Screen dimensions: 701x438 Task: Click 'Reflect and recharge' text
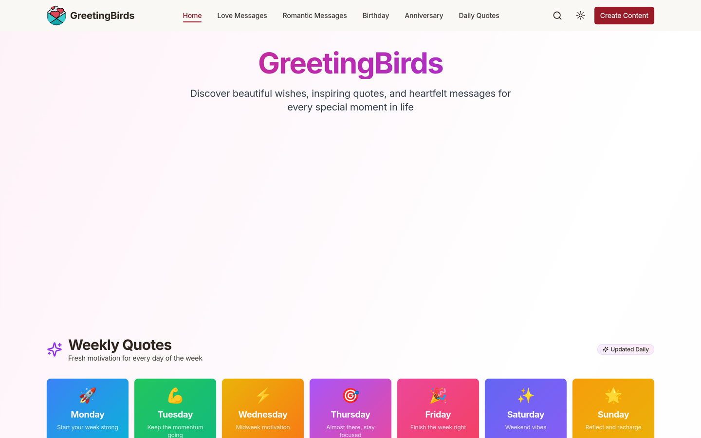tap(613, 427)
